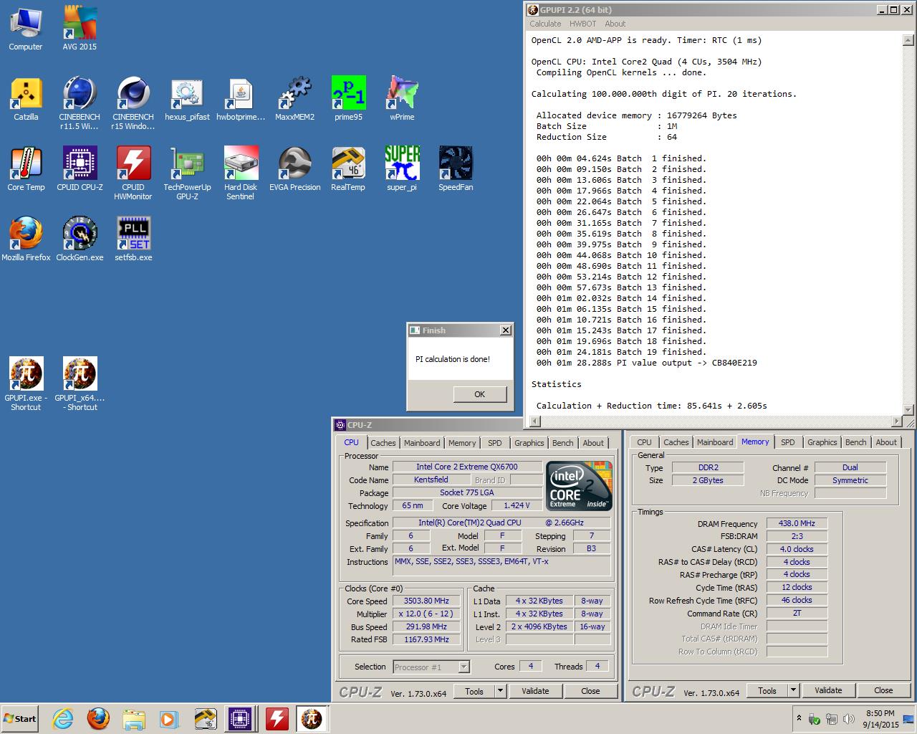917x734 pixels.
Task: Open Windows Explorer folder in taskbar
Action: pos(133,718)
